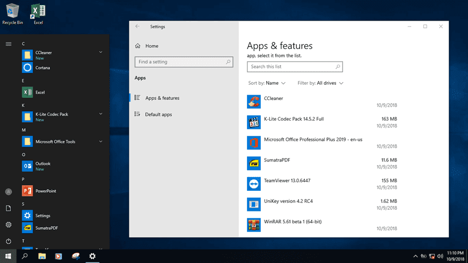
Task: Click the TeamViewer app icon
Action: [x=254, y=184]
